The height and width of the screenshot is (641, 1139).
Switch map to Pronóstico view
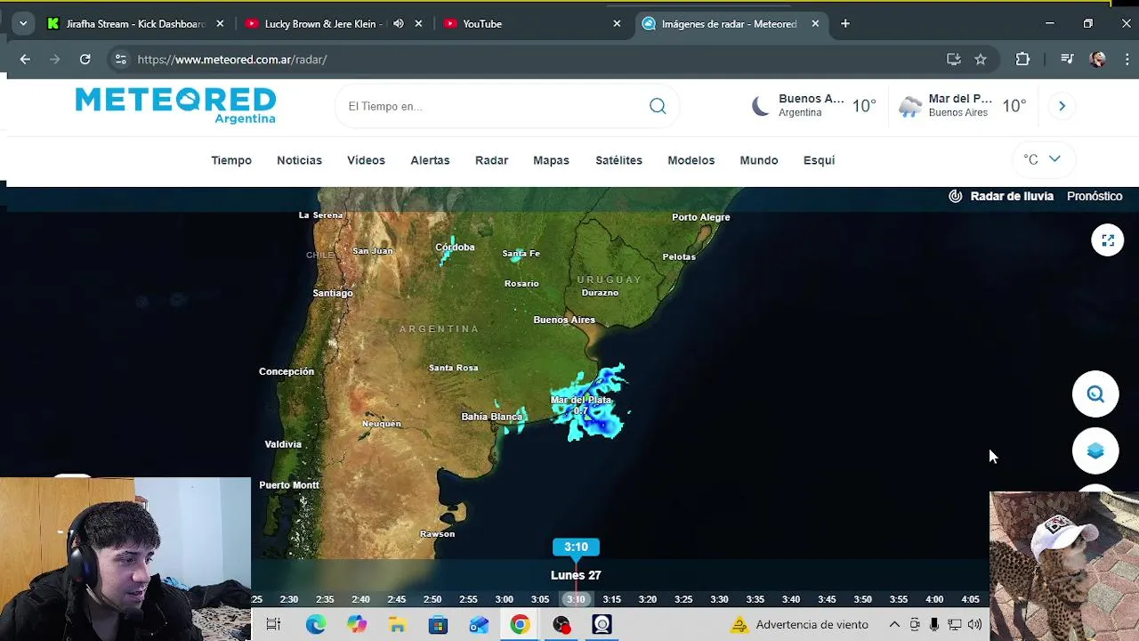pos(1095,196)
